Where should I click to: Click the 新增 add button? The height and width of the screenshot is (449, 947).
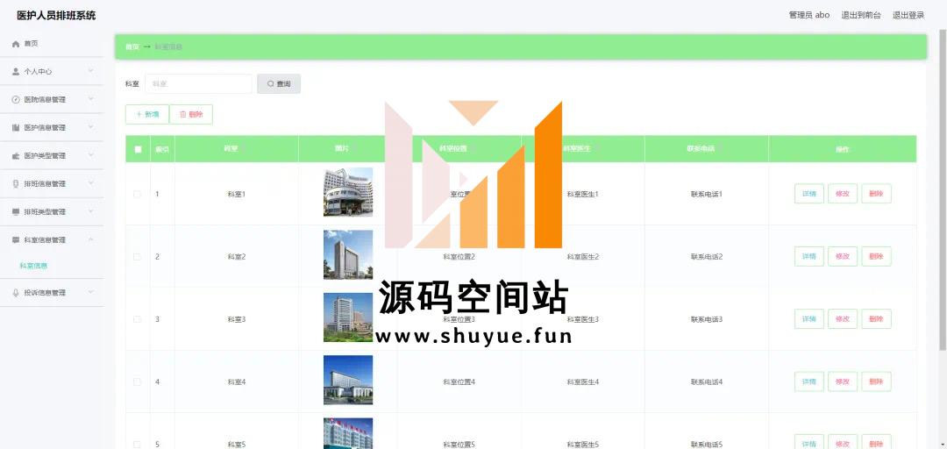pyautogui.click(x=146, y=114)
